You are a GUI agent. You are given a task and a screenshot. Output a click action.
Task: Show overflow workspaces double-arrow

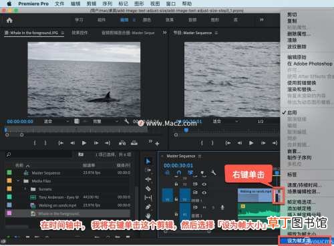click(262, 20)
